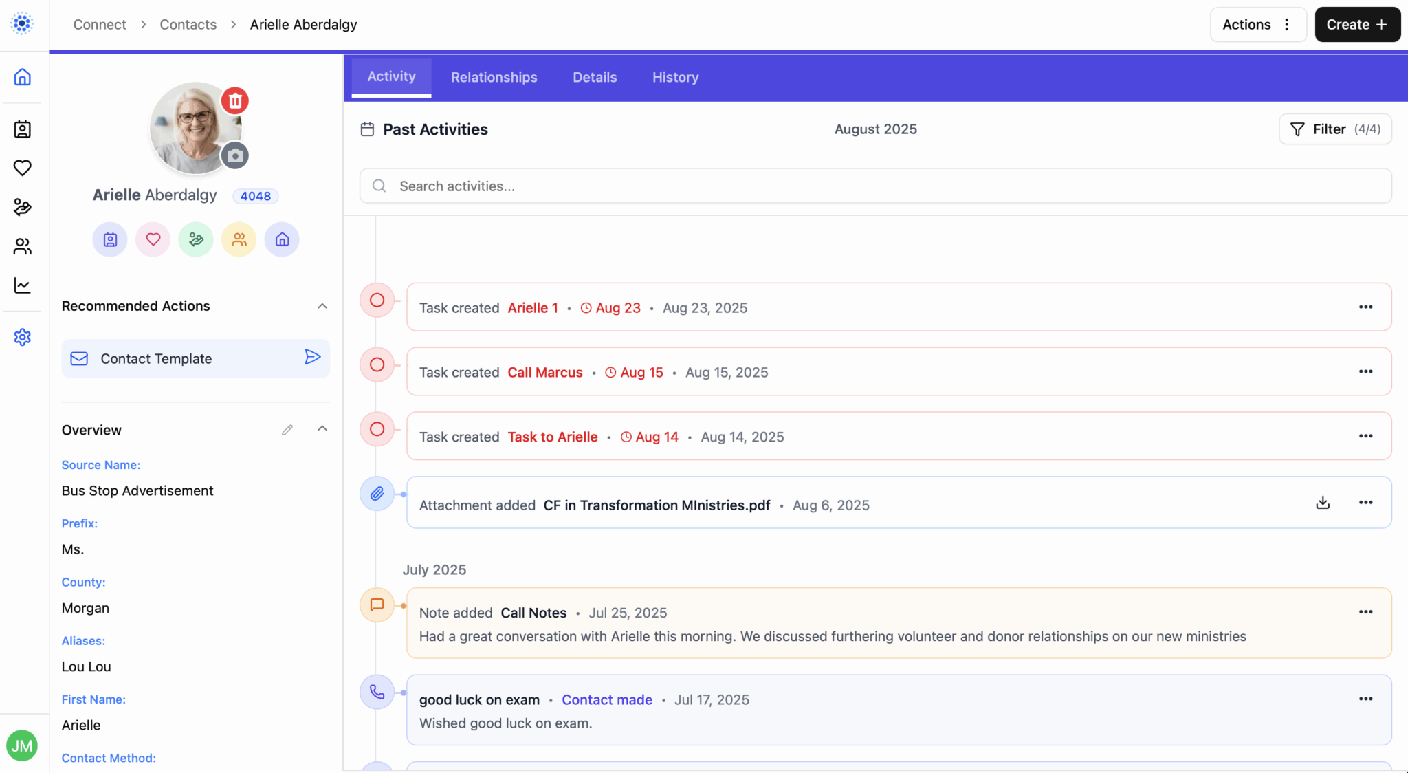This screenshot has height=773, width=1408.
Task: Send the Contact Template via arrow icon
Action: [312, 357]
